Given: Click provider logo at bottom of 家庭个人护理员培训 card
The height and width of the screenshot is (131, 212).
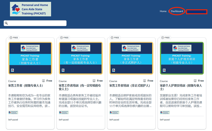Looking at the screenshot, I should point(165,112).
